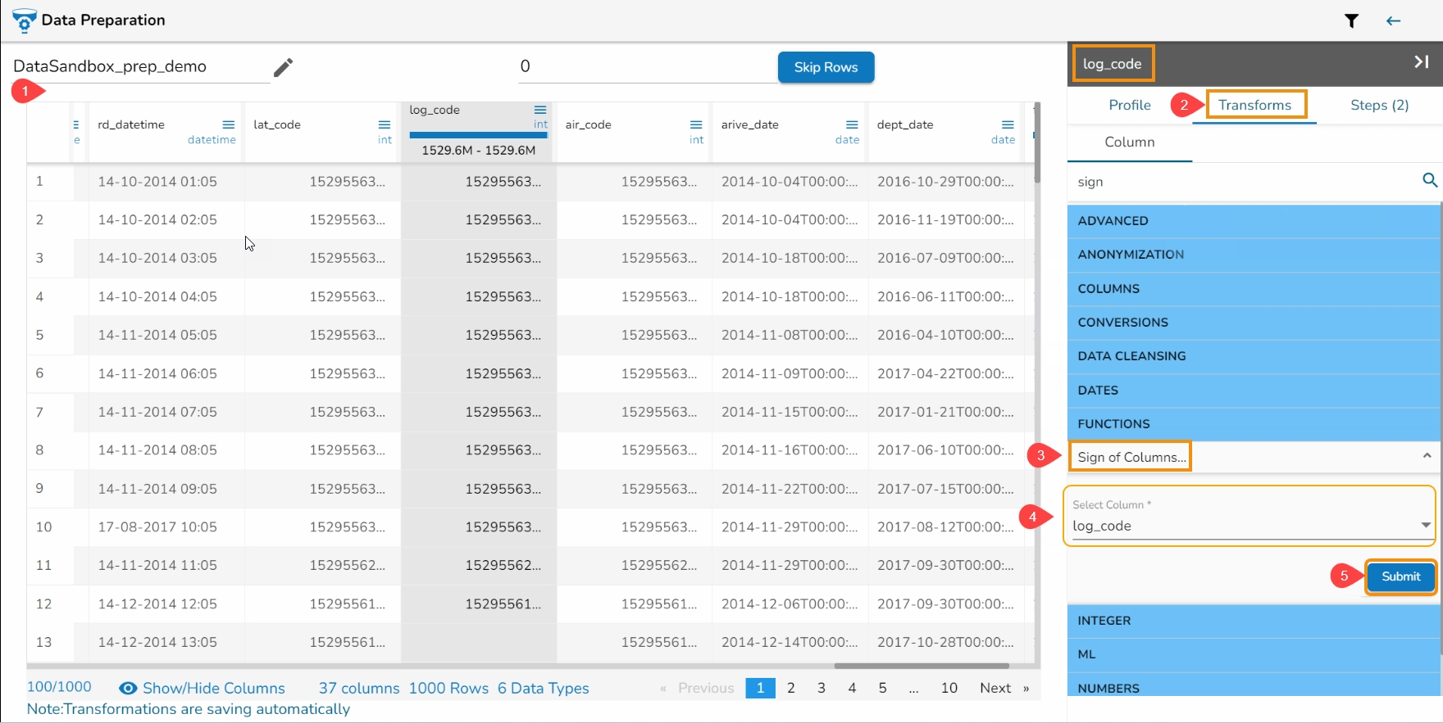
Task: Toggle Show/Hide Columns eye icon
Action: (128, 689)
